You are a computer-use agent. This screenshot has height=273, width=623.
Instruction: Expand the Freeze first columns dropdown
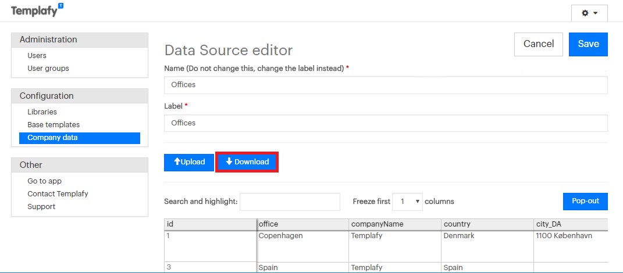[x=407, y=202]
